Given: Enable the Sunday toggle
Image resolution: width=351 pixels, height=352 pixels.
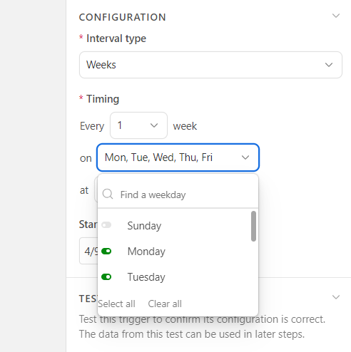Looking at the screenshot, I should tap(106, 225).
